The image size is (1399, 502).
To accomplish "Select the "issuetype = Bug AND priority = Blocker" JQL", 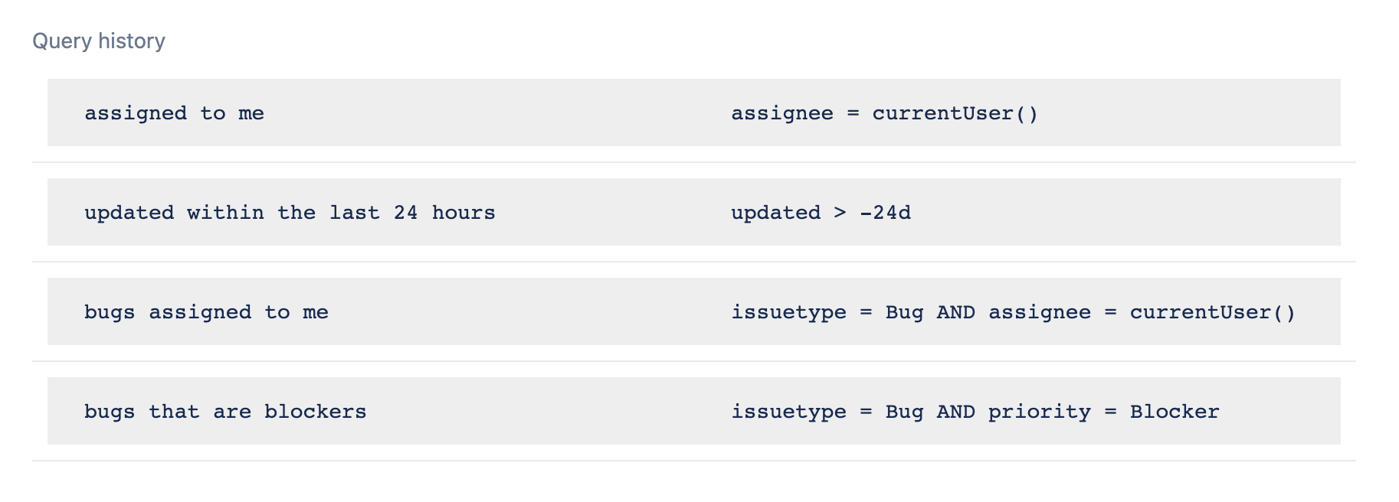I will coord(975,412).
